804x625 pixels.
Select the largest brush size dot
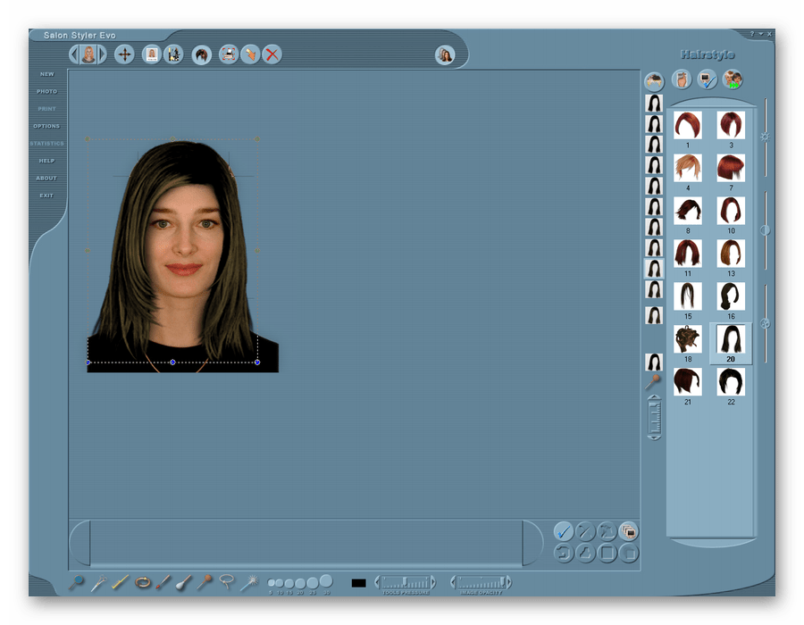(x=326, y=581)
